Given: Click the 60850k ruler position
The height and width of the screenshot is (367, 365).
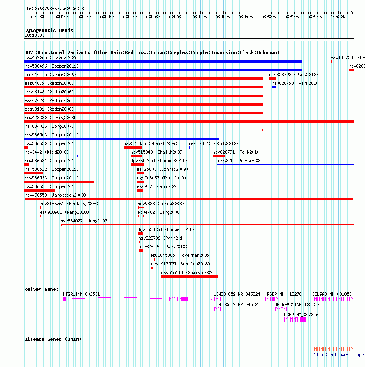Looking at the screenshot, I should click(153, 17).
